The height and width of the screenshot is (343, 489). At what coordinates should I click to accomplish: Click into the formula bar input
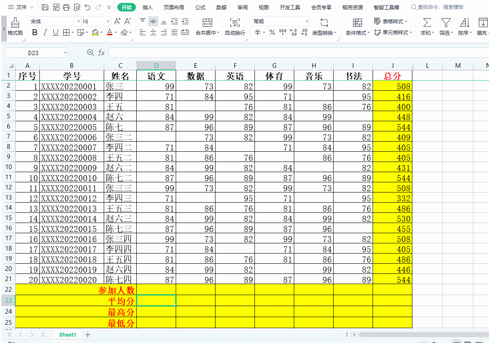298,53
